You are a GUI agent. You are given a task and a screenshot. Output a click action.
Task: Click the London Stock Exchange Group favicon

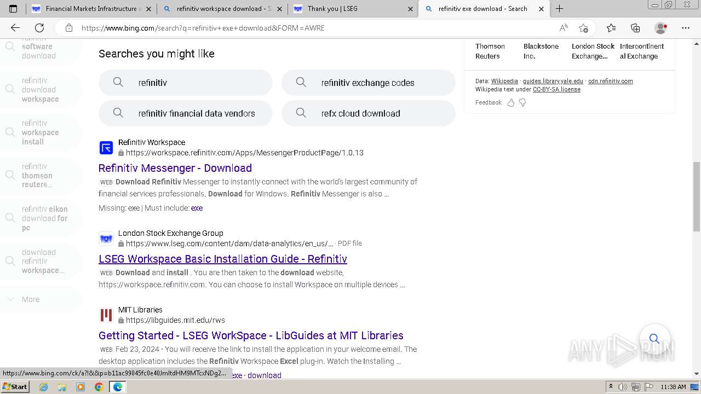106,239
